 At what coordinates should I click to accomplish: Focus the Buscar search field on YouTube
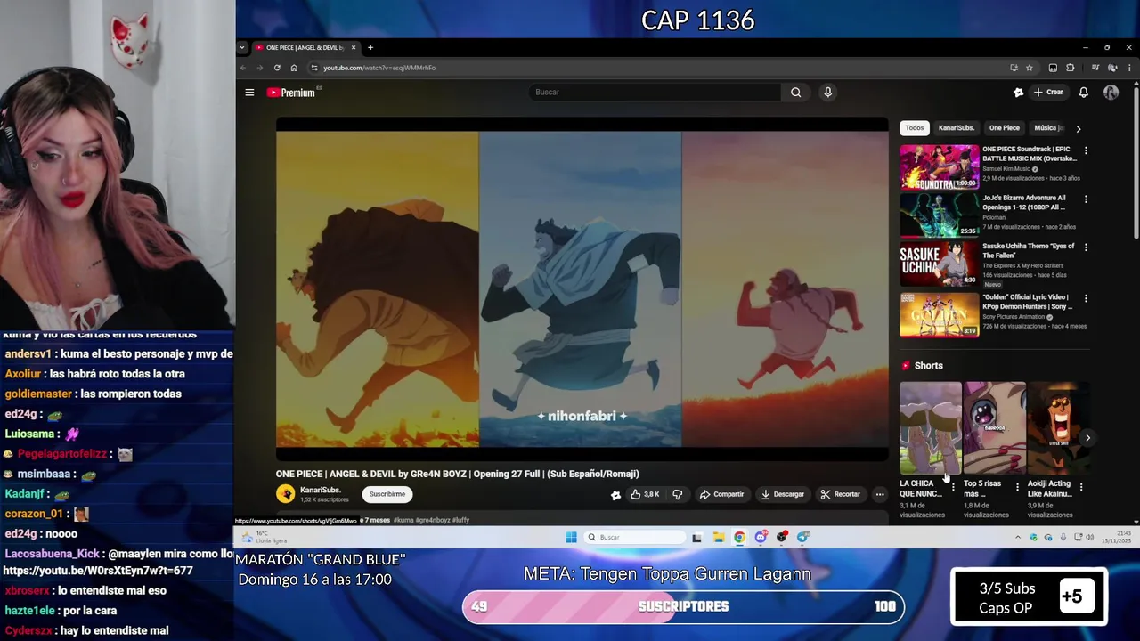tap(655, 93)
